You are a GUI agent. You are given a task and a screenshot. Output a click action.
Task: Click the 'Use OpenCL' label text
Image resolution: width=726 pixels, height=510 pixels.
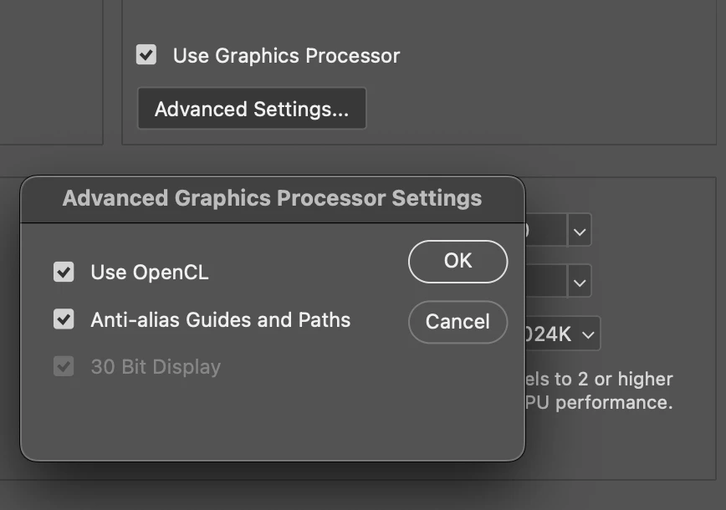point(149,273)
